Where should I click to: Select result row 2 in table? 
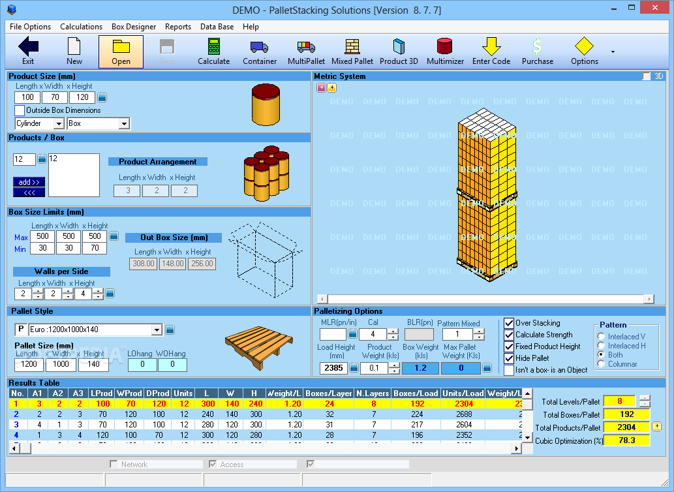click(x=265, y=414)
